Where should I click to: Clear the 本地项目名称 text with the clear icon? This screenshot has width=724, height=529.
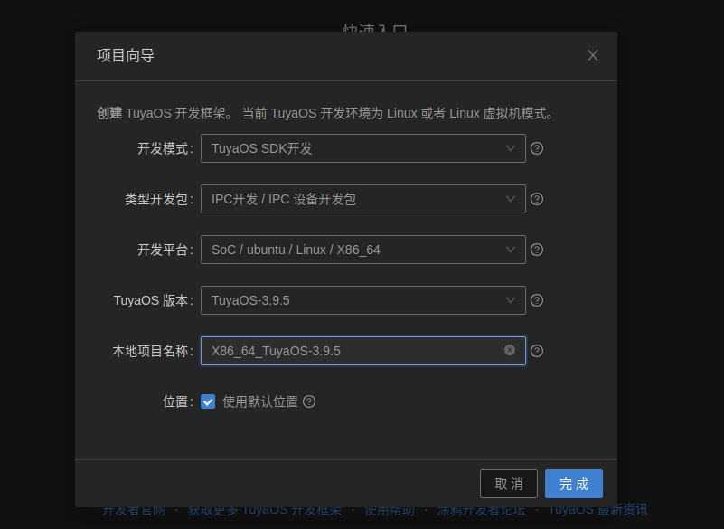click(510, 350)
